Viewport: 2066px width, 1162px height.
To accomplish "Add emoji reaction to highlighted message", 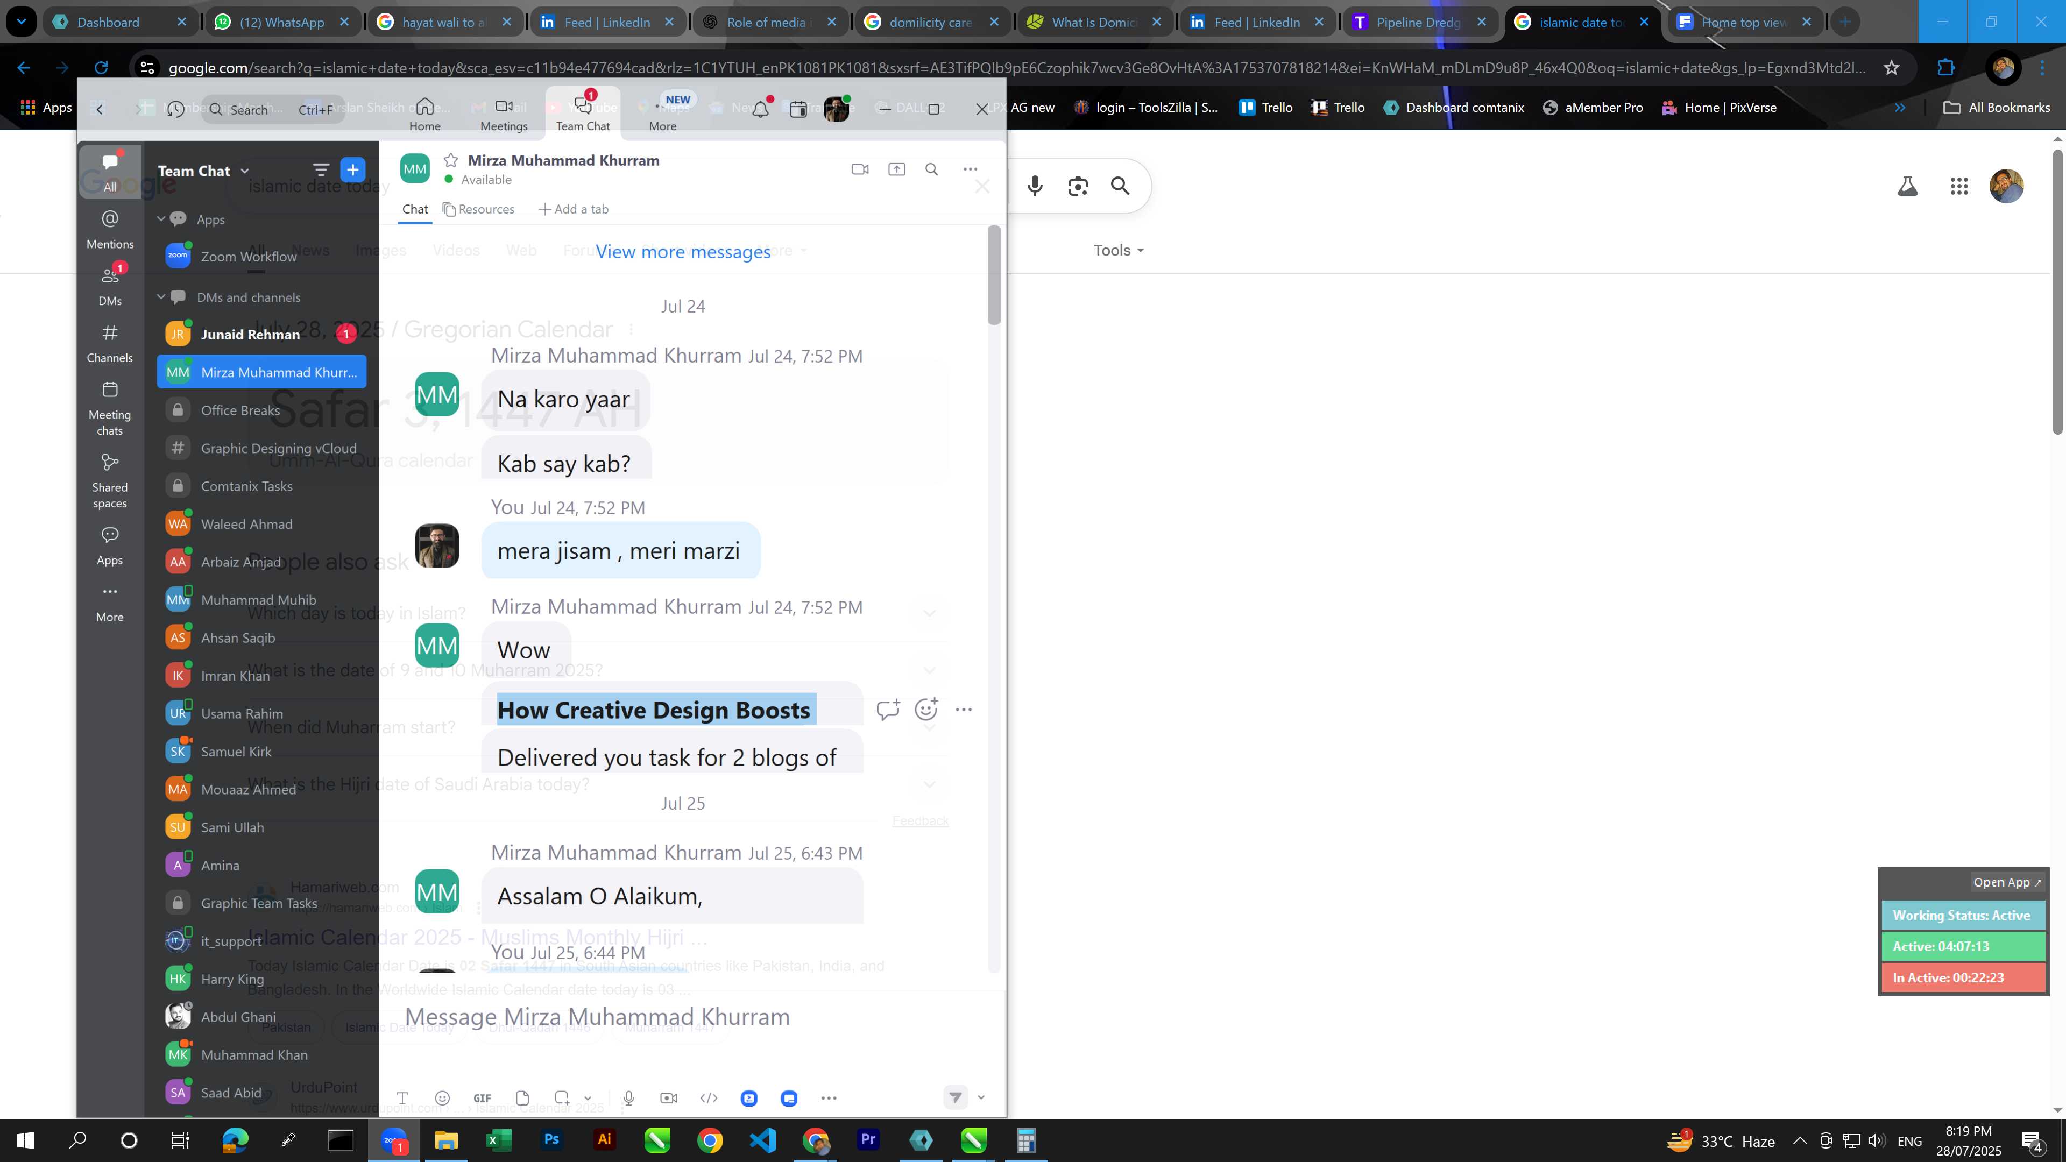I will (926, 710).
